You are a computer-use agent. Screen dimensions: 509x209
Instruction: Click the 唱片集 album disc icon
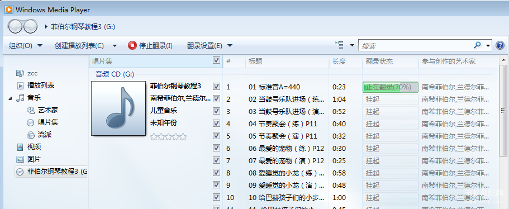[x=31, y=123]
